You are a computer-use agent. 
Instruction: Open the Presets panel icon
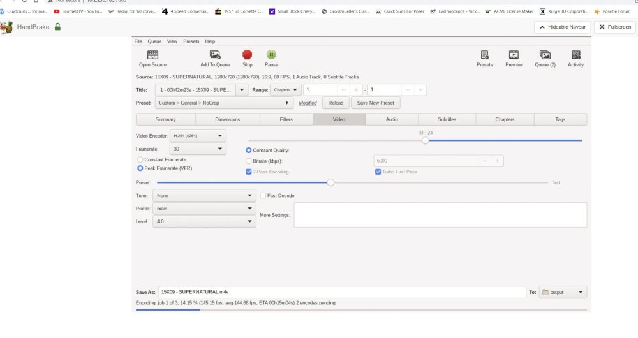[x=484, y=55]
